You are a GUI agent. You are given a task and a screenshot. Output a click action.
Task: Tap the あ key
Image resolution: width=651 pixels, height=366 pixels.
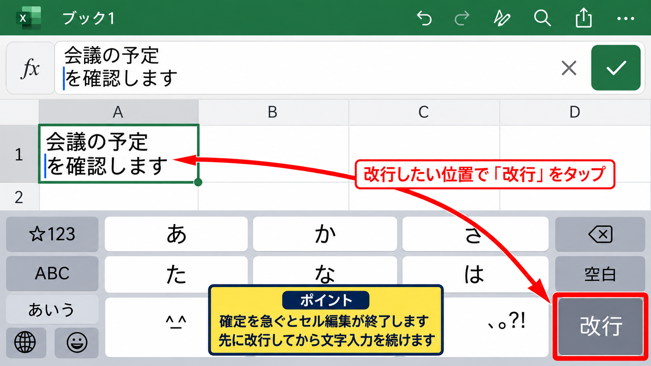(176, 234)
